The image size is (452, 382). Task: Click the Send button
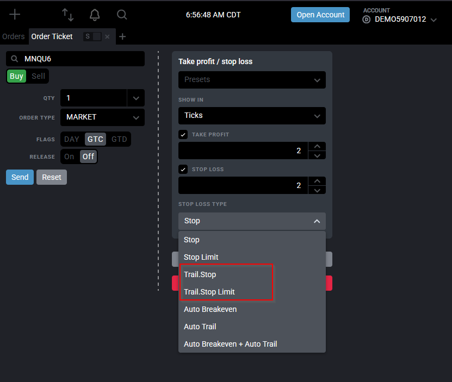coord(20,177)
